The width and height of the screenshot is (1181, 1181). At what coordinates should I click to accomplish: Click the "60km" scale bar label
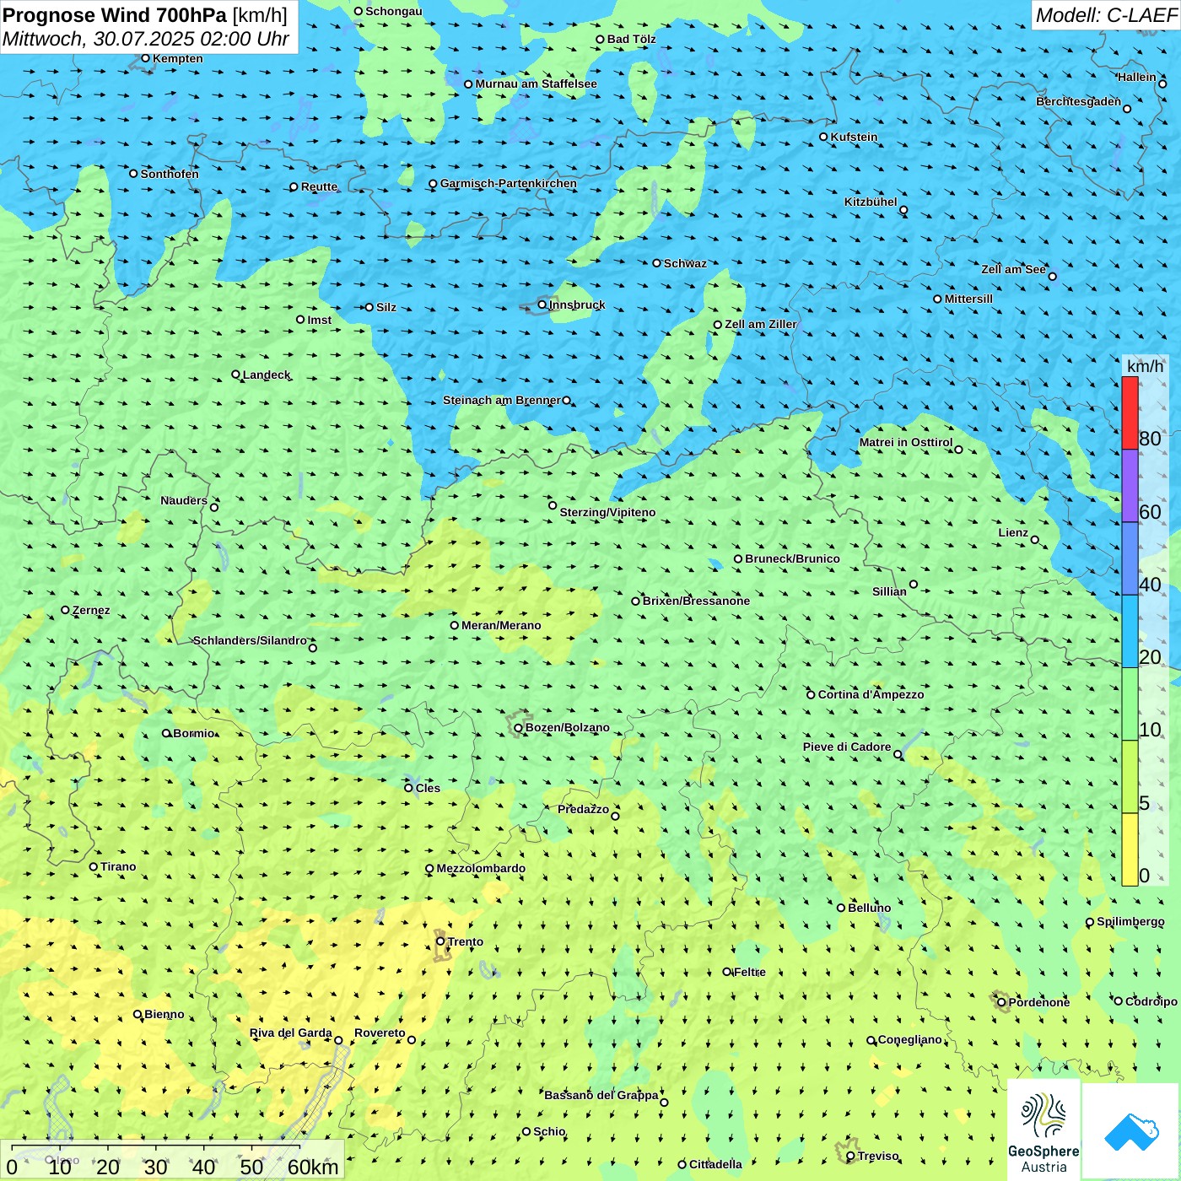coord(313,1167)
